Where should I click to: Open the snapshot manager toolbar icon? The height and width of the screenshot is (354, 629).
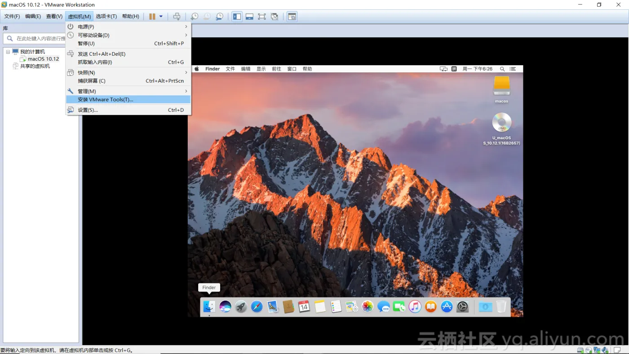tap(219, 17)
